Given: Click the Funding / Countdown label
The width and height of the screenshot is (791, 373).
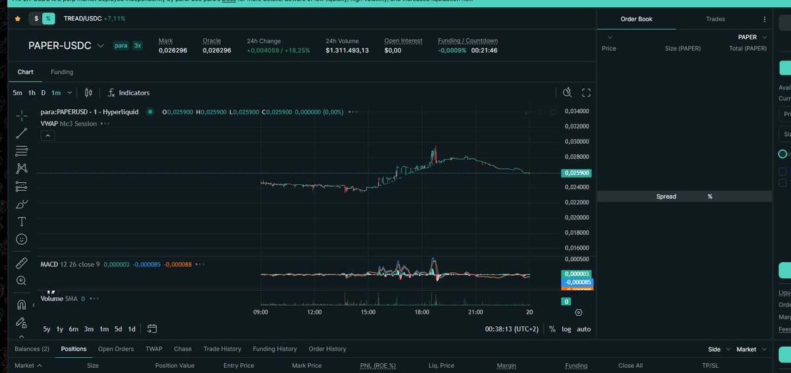Looking at the screenshot, I should [468, 41].
